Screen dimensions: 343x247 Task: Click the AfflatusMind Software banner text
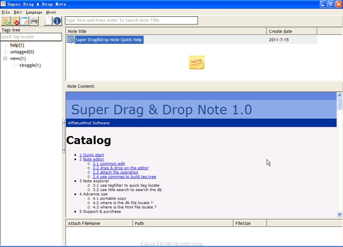[89, 123]
